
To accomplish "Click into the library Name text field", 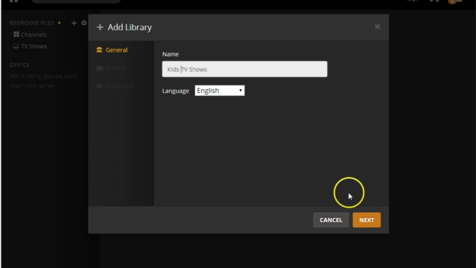I will 245,69.
